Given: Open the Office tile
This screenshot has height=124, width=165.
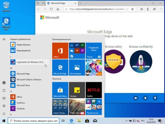Looking at the screenshot, I should (x=60, y=51).
